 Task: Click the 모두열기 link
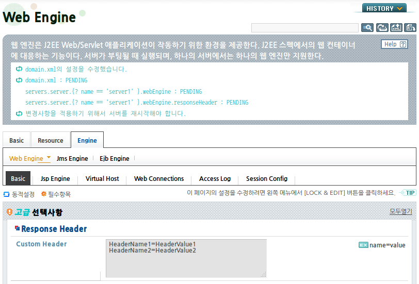coord(401,211)
